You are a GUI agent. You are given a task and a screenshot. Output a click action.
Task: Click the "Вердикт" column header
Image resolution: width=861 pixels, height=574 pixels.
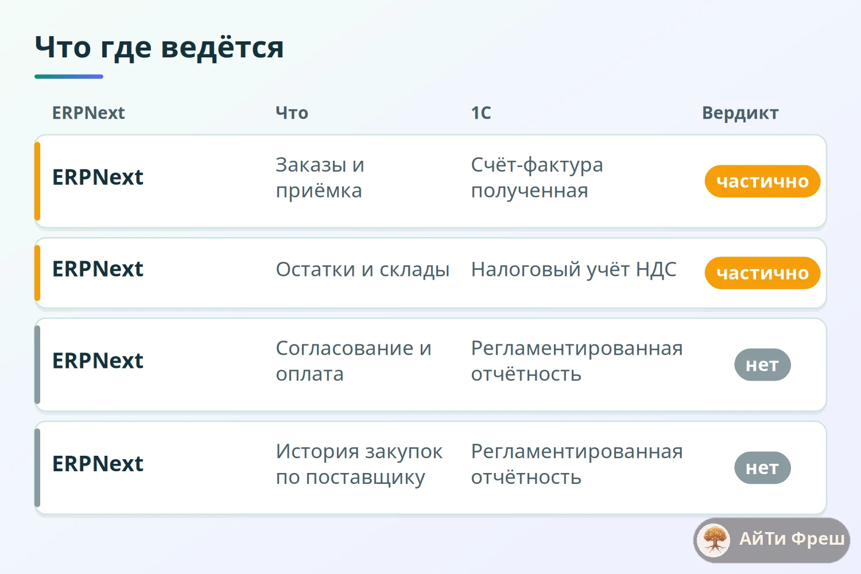coord(740,113)
